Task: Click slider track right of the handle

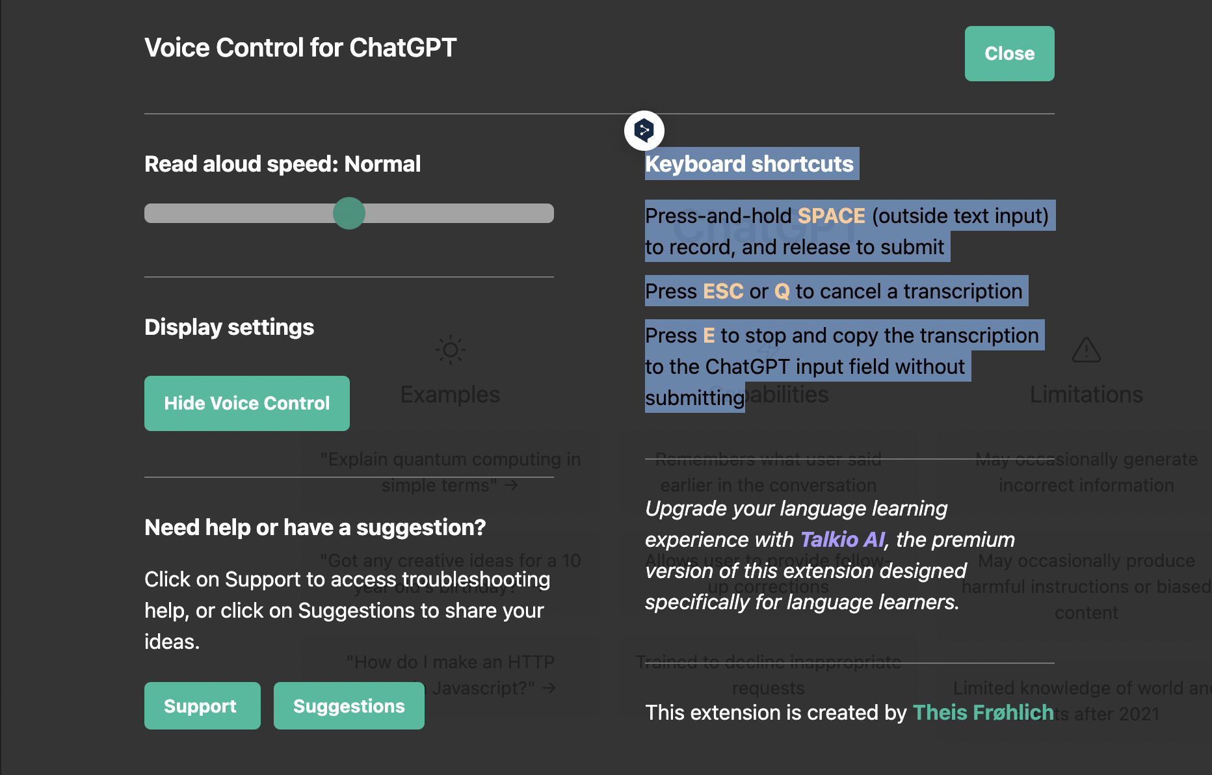Action: tap(460, 213)
